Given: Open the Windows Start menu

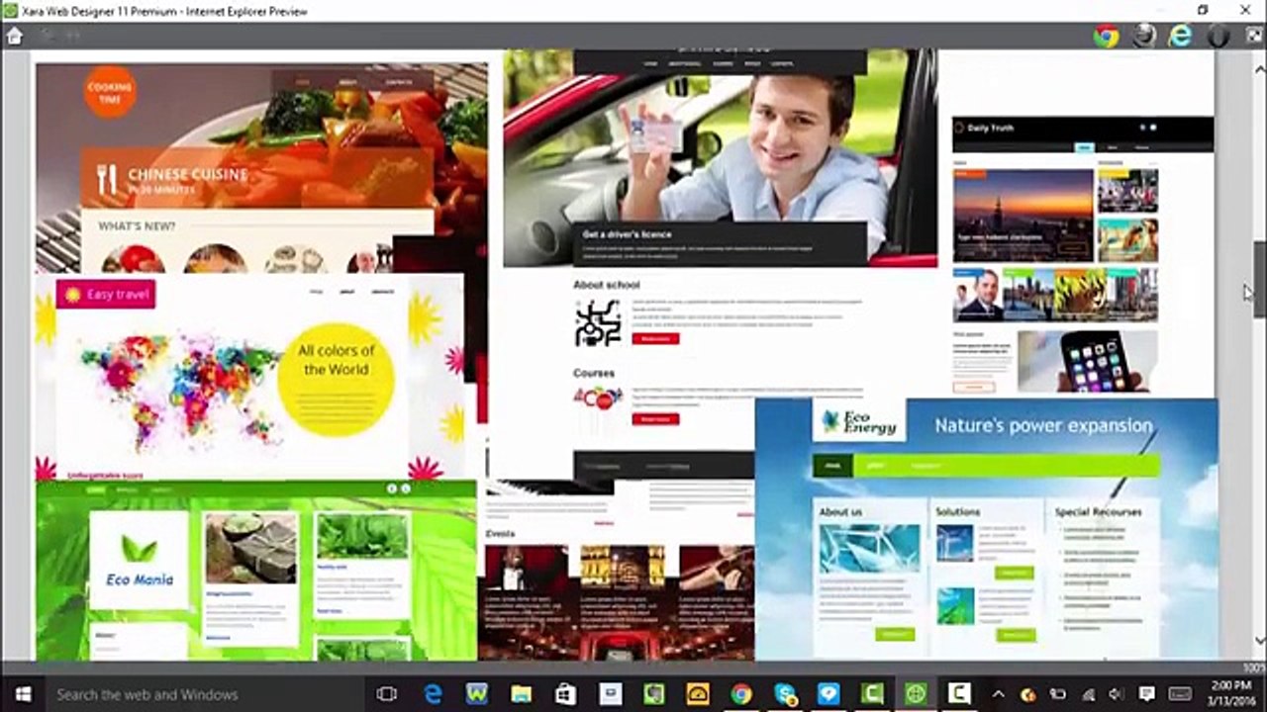Looking at the screenshot, I should tap(23, 694).
